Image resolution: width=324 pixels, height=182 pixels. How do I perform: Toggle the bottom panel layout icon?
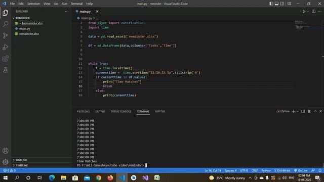pyautogui.click(x=276, y=4)
